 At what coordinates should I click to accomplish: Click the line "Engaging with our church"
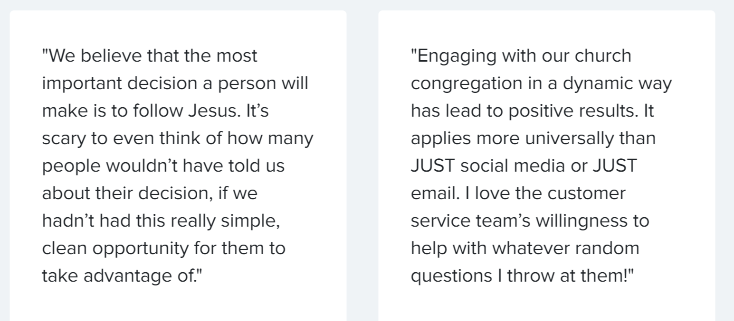[x=521, y=56]
